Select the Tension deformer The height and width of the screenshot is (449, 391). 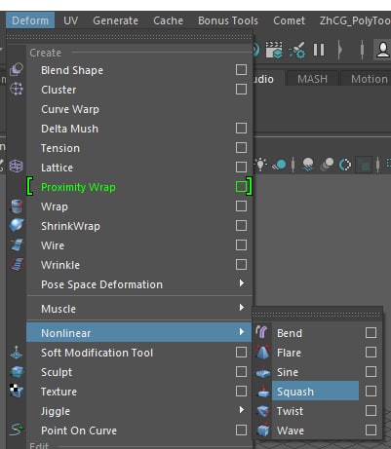[60, 148]
